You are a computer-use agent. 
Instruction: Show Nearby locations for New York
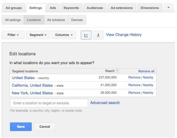click(x=148, y=92)
